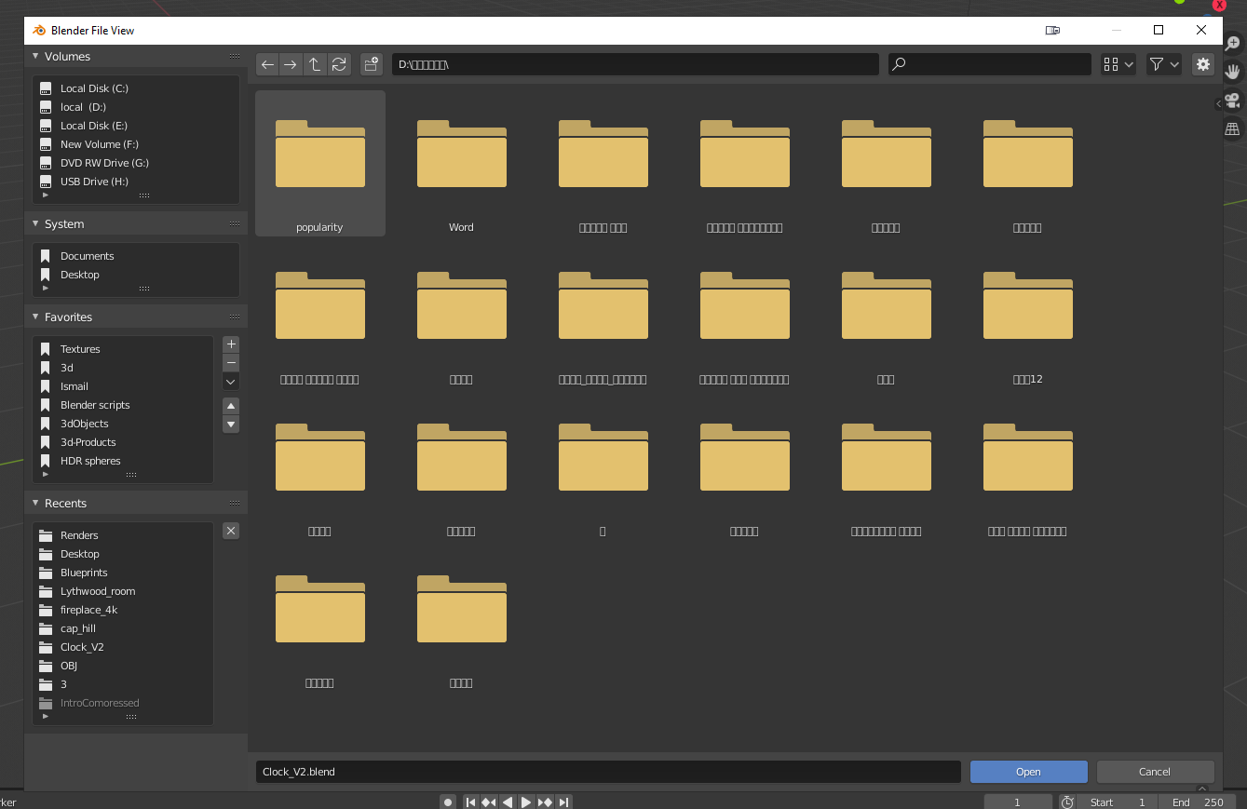
Task: Click the Open button
Action: coord(1028,772)
